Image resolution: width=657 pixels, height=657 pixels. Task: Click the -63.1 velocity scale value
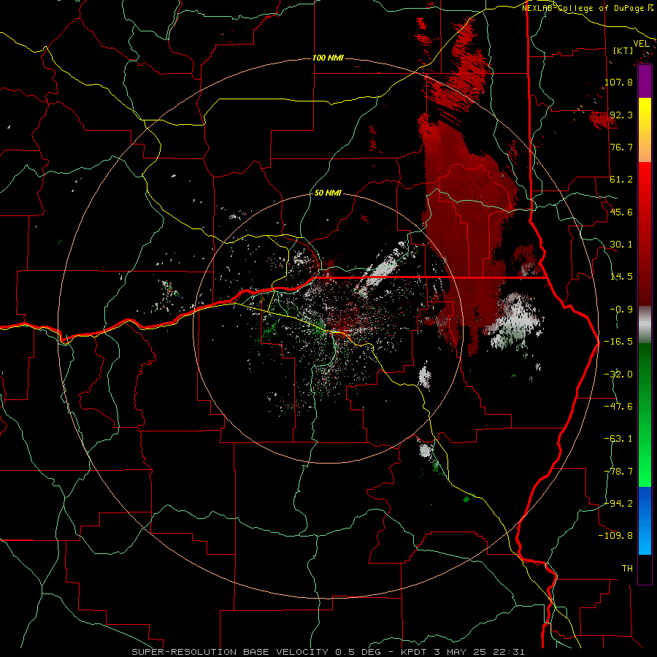(619, 439)
